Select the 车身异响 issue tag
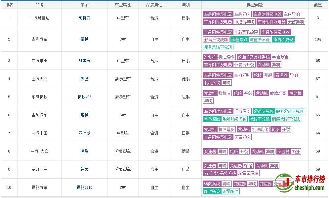Viewport: 329px width, 198px height. (x=242, y=14)
